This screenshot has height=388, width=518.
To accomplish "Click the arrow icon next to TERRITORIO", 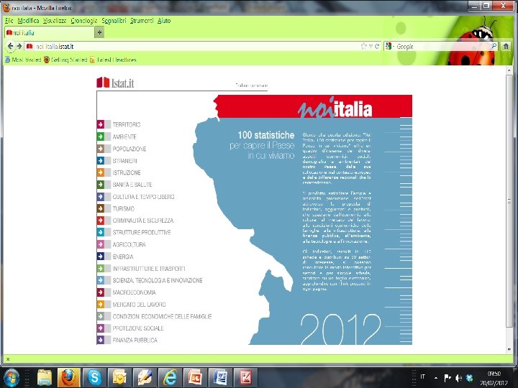I will [101, 124].
